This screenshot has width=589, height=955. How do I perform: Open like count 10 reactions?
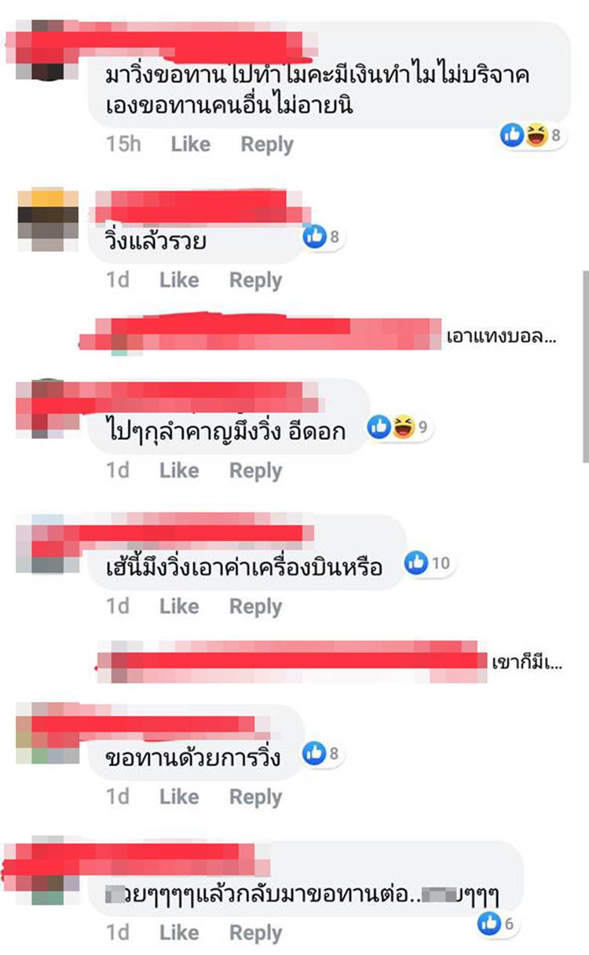click(428, 562)
